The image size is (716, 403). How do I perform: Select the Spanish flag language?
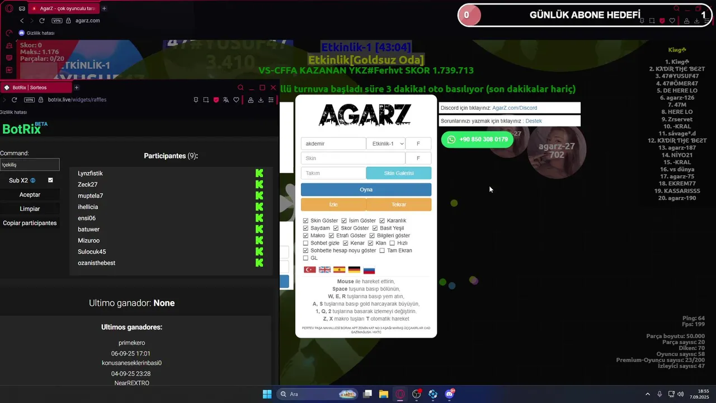(x=339, y=270)
